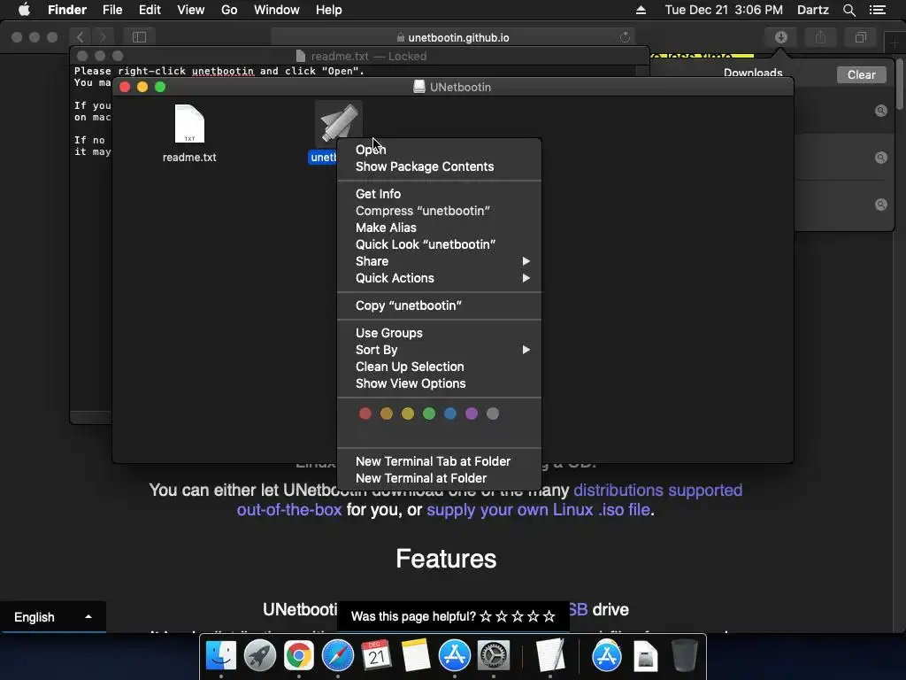This screenshot has height=680, width=906.
Task: Apply the blue tag color
Action: click(450, 413)
